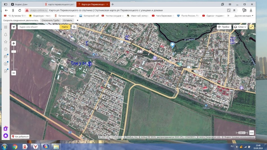Open favorites star in browser sidebar
The width and height of the screenshot is (267, 150).
coord(5,42)
